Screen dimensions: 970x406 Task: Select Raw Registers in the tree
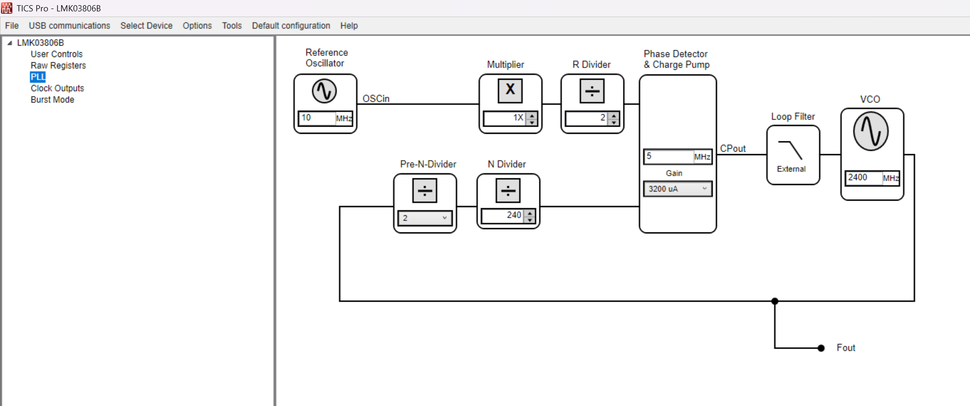pos(58,65)
